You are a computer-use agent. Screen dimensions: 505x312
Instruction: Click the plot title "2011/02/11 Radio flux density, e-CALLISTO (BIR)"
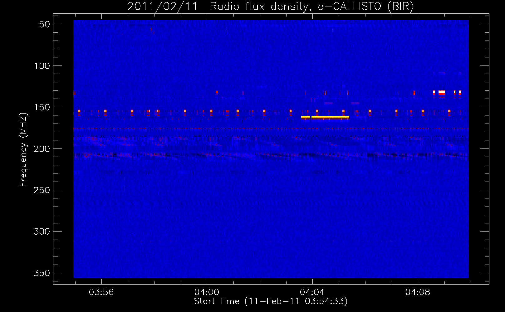[271, 6]
